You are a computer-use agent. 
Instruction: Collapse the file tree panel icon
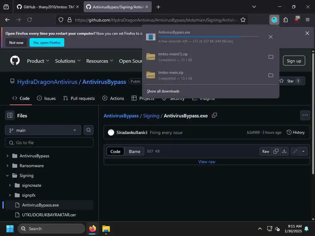pos(10,116)
